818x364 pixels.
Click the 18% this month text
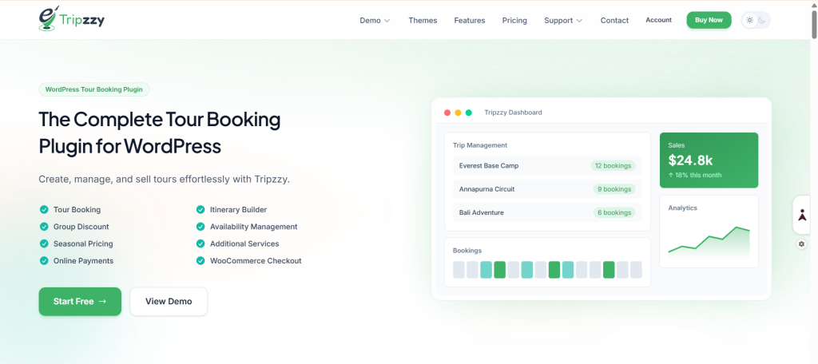695,176
